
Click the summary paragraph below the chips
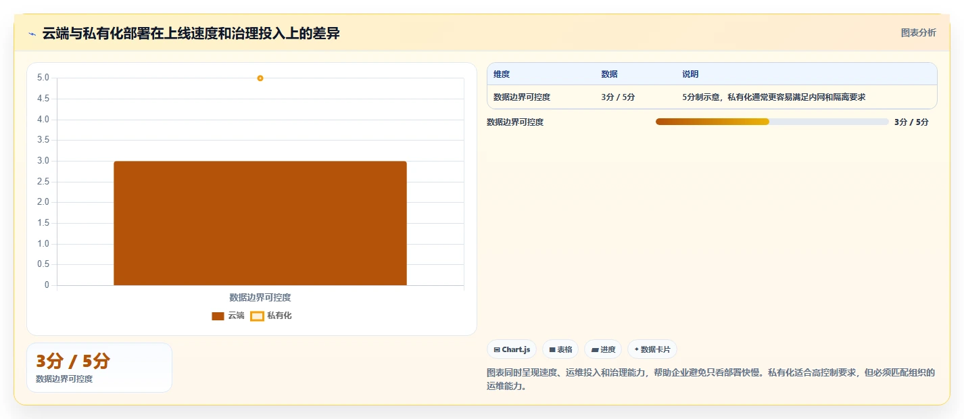(711, 379)
